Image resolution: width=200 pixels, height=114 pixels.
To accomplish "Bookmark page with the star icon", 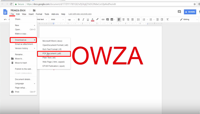I will tap(195, 4).
